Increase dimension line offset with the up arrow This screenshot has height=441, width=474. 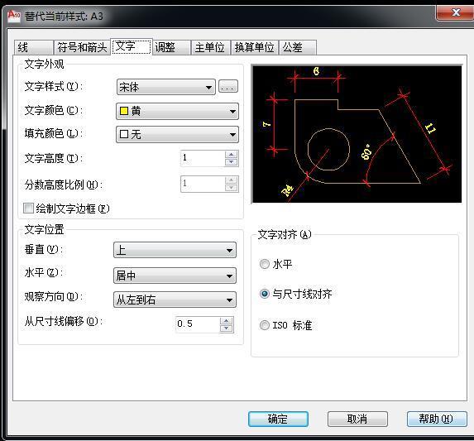(227, 321)
